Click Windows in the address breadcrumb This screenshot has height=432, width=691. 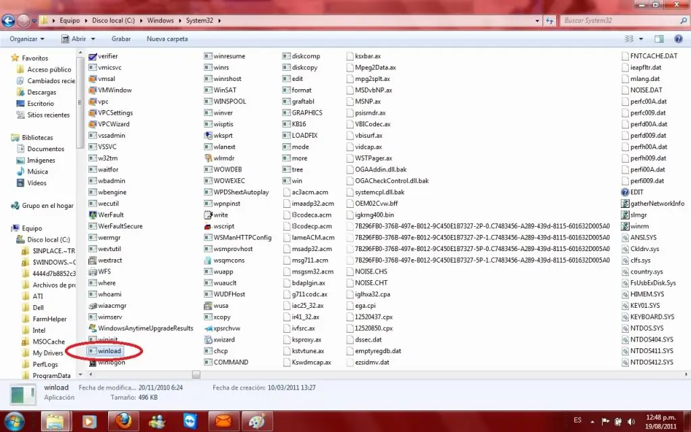click(x=160, y=20)
